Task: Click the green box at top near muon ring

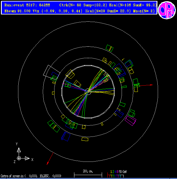Action: click(110, 48)
